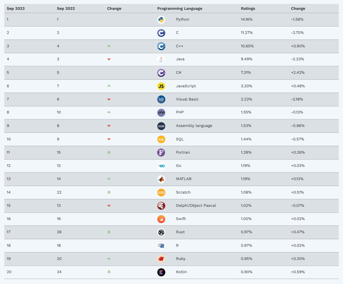The height and width of the screenshot is (284, 343).
Task: Click the yellow JavaScript JS icon
Action: 161,86
